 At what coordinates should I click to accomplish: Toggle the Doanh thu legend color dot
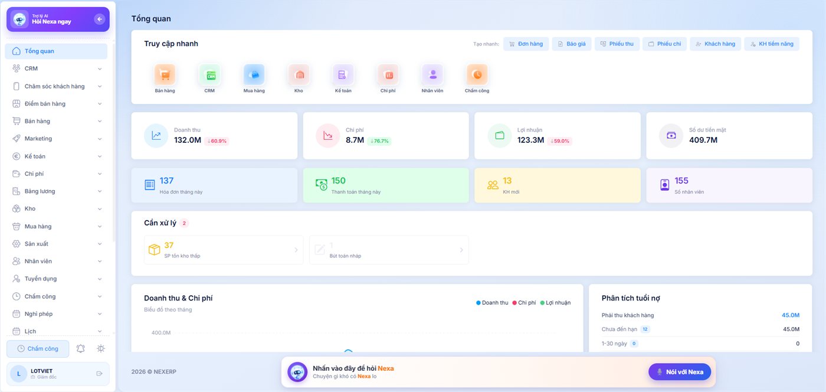pos(478,303)
